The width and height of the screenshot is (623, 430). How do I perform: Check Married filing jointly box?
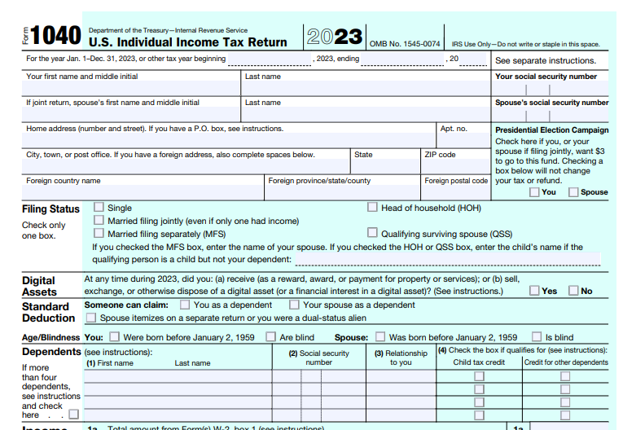(99, 220)
